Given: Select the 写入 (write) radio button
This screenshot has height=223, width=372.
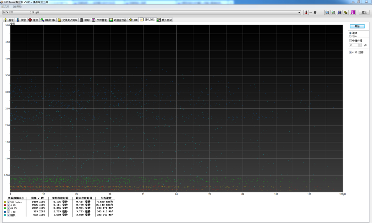Looking at the screenshot, I should 350,36.
